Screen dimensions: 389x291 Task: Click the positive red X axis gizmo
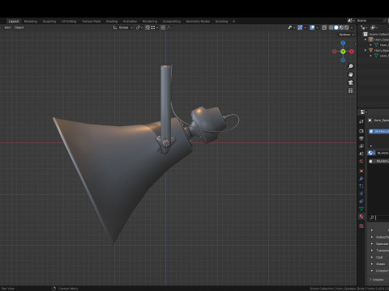(352, 52)
